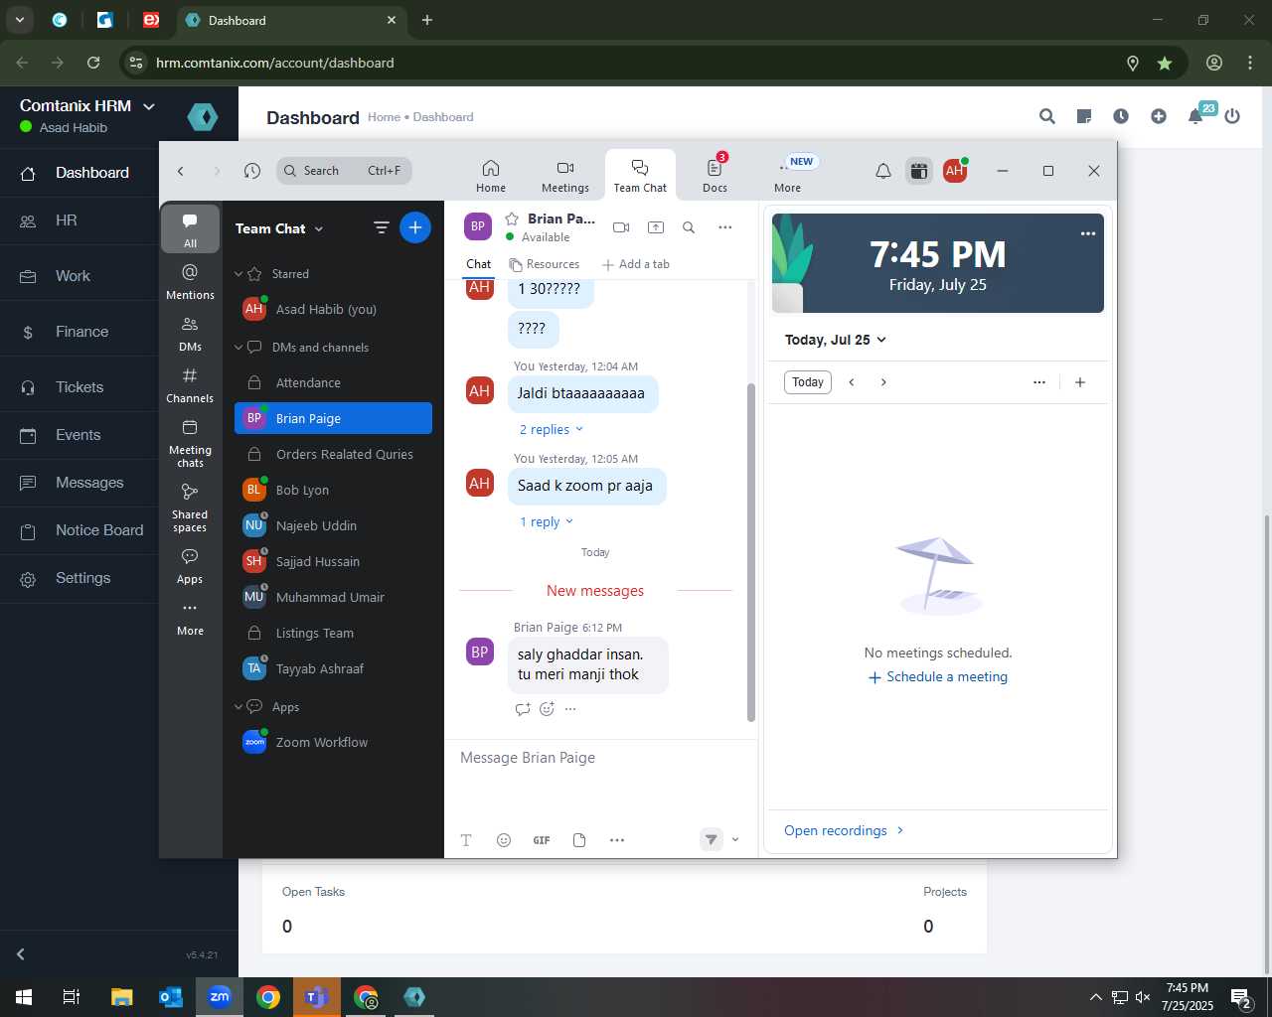Viewport: 1272px width, 1017px height.
Task: Open the Docs tab
Action: 715,176
